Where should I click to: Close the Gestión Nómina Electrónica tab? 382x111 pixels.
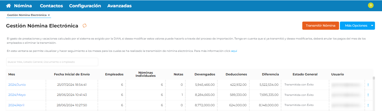pos(49,15)
